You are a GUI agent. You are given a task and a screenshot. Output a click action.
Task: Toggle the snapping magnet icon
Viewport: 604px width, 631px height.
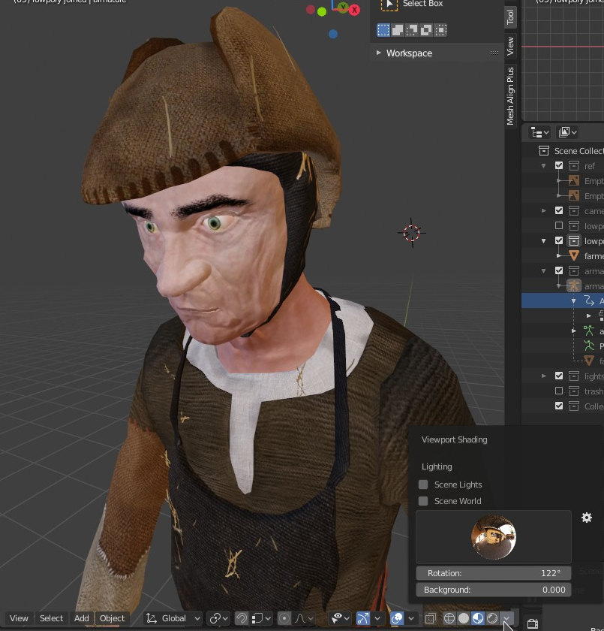pos(242,618)
